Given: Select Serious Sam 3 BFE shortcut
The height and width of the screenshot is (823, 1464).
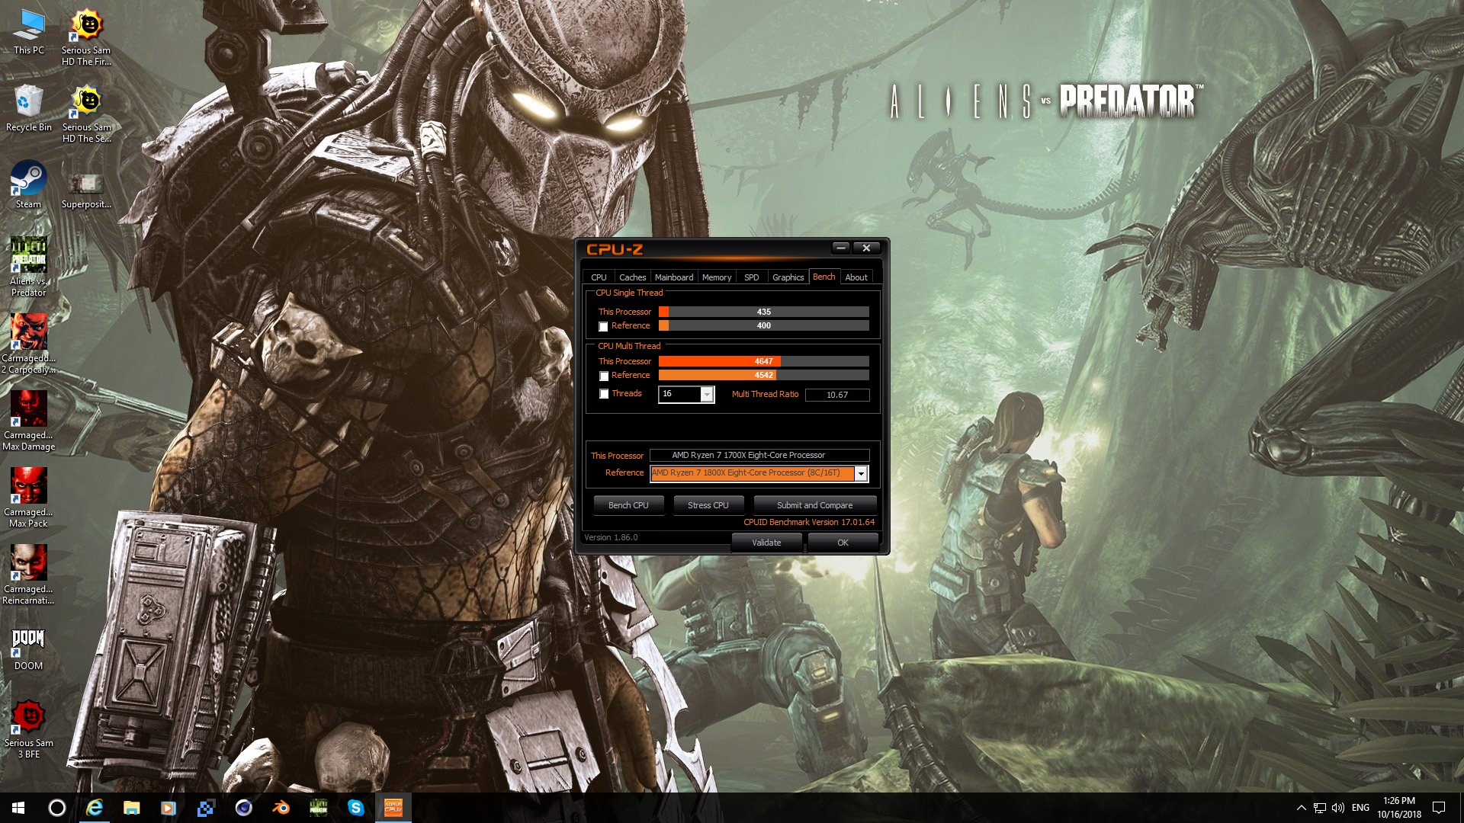Looking at the screenshot, I should click(x=29, y=729).
